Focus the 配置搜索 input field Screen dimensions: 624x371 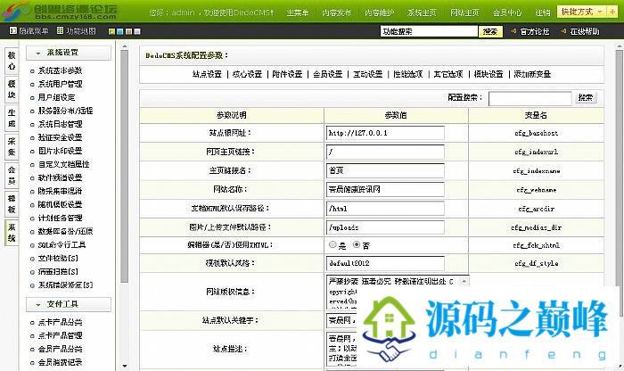tap(530, 98)
